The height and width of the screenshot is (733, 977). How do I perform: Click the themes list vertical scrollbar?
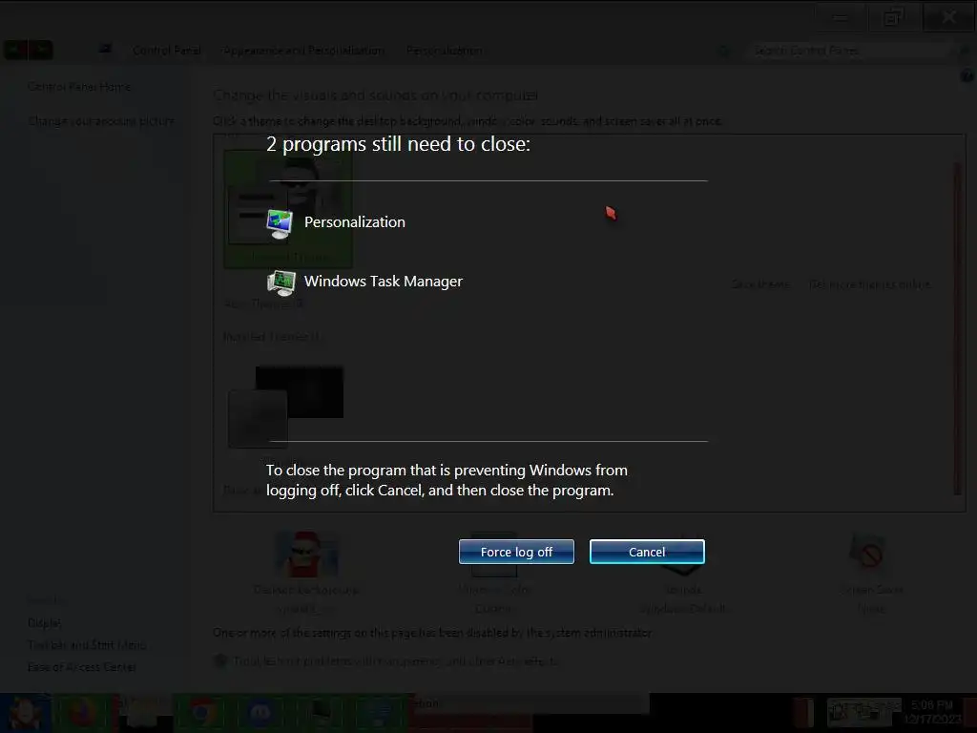pyautogui.click(x=958, y=328)
